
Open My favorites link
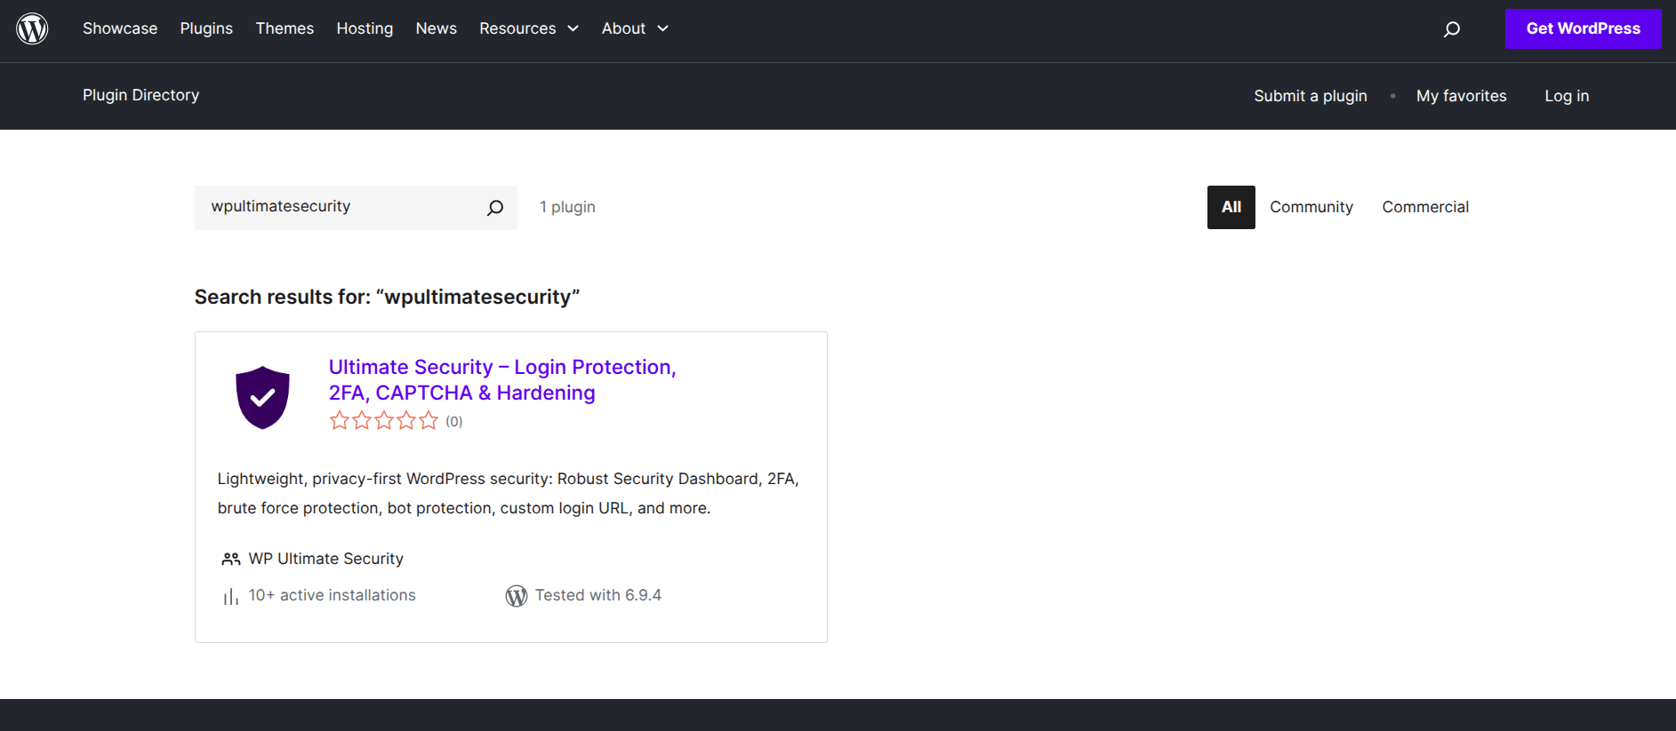coord(1461,96)
